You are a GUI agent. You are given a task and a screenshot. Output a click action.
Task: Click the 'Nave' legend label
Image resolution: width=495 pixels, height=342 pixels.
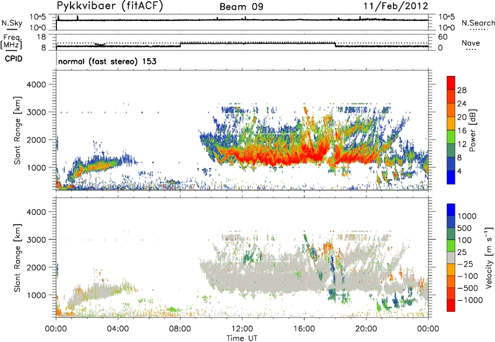[471, 43]
